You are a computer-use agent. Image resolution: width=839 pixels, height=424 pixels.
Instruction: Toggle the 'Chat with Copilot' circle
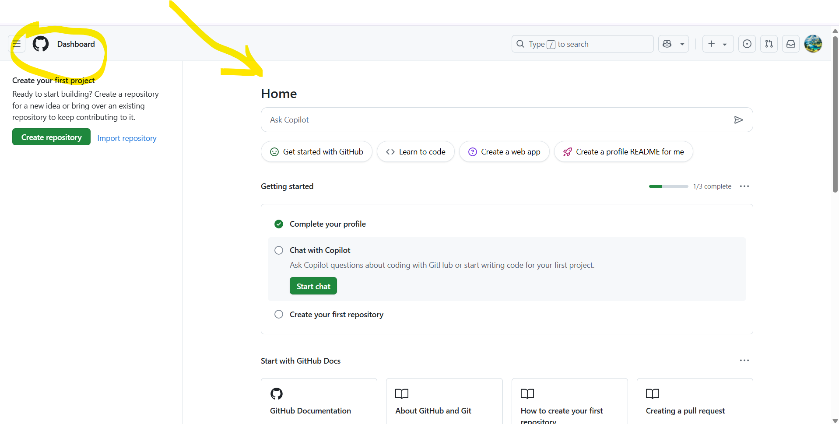pyautogui.click(x=279, y=250)
